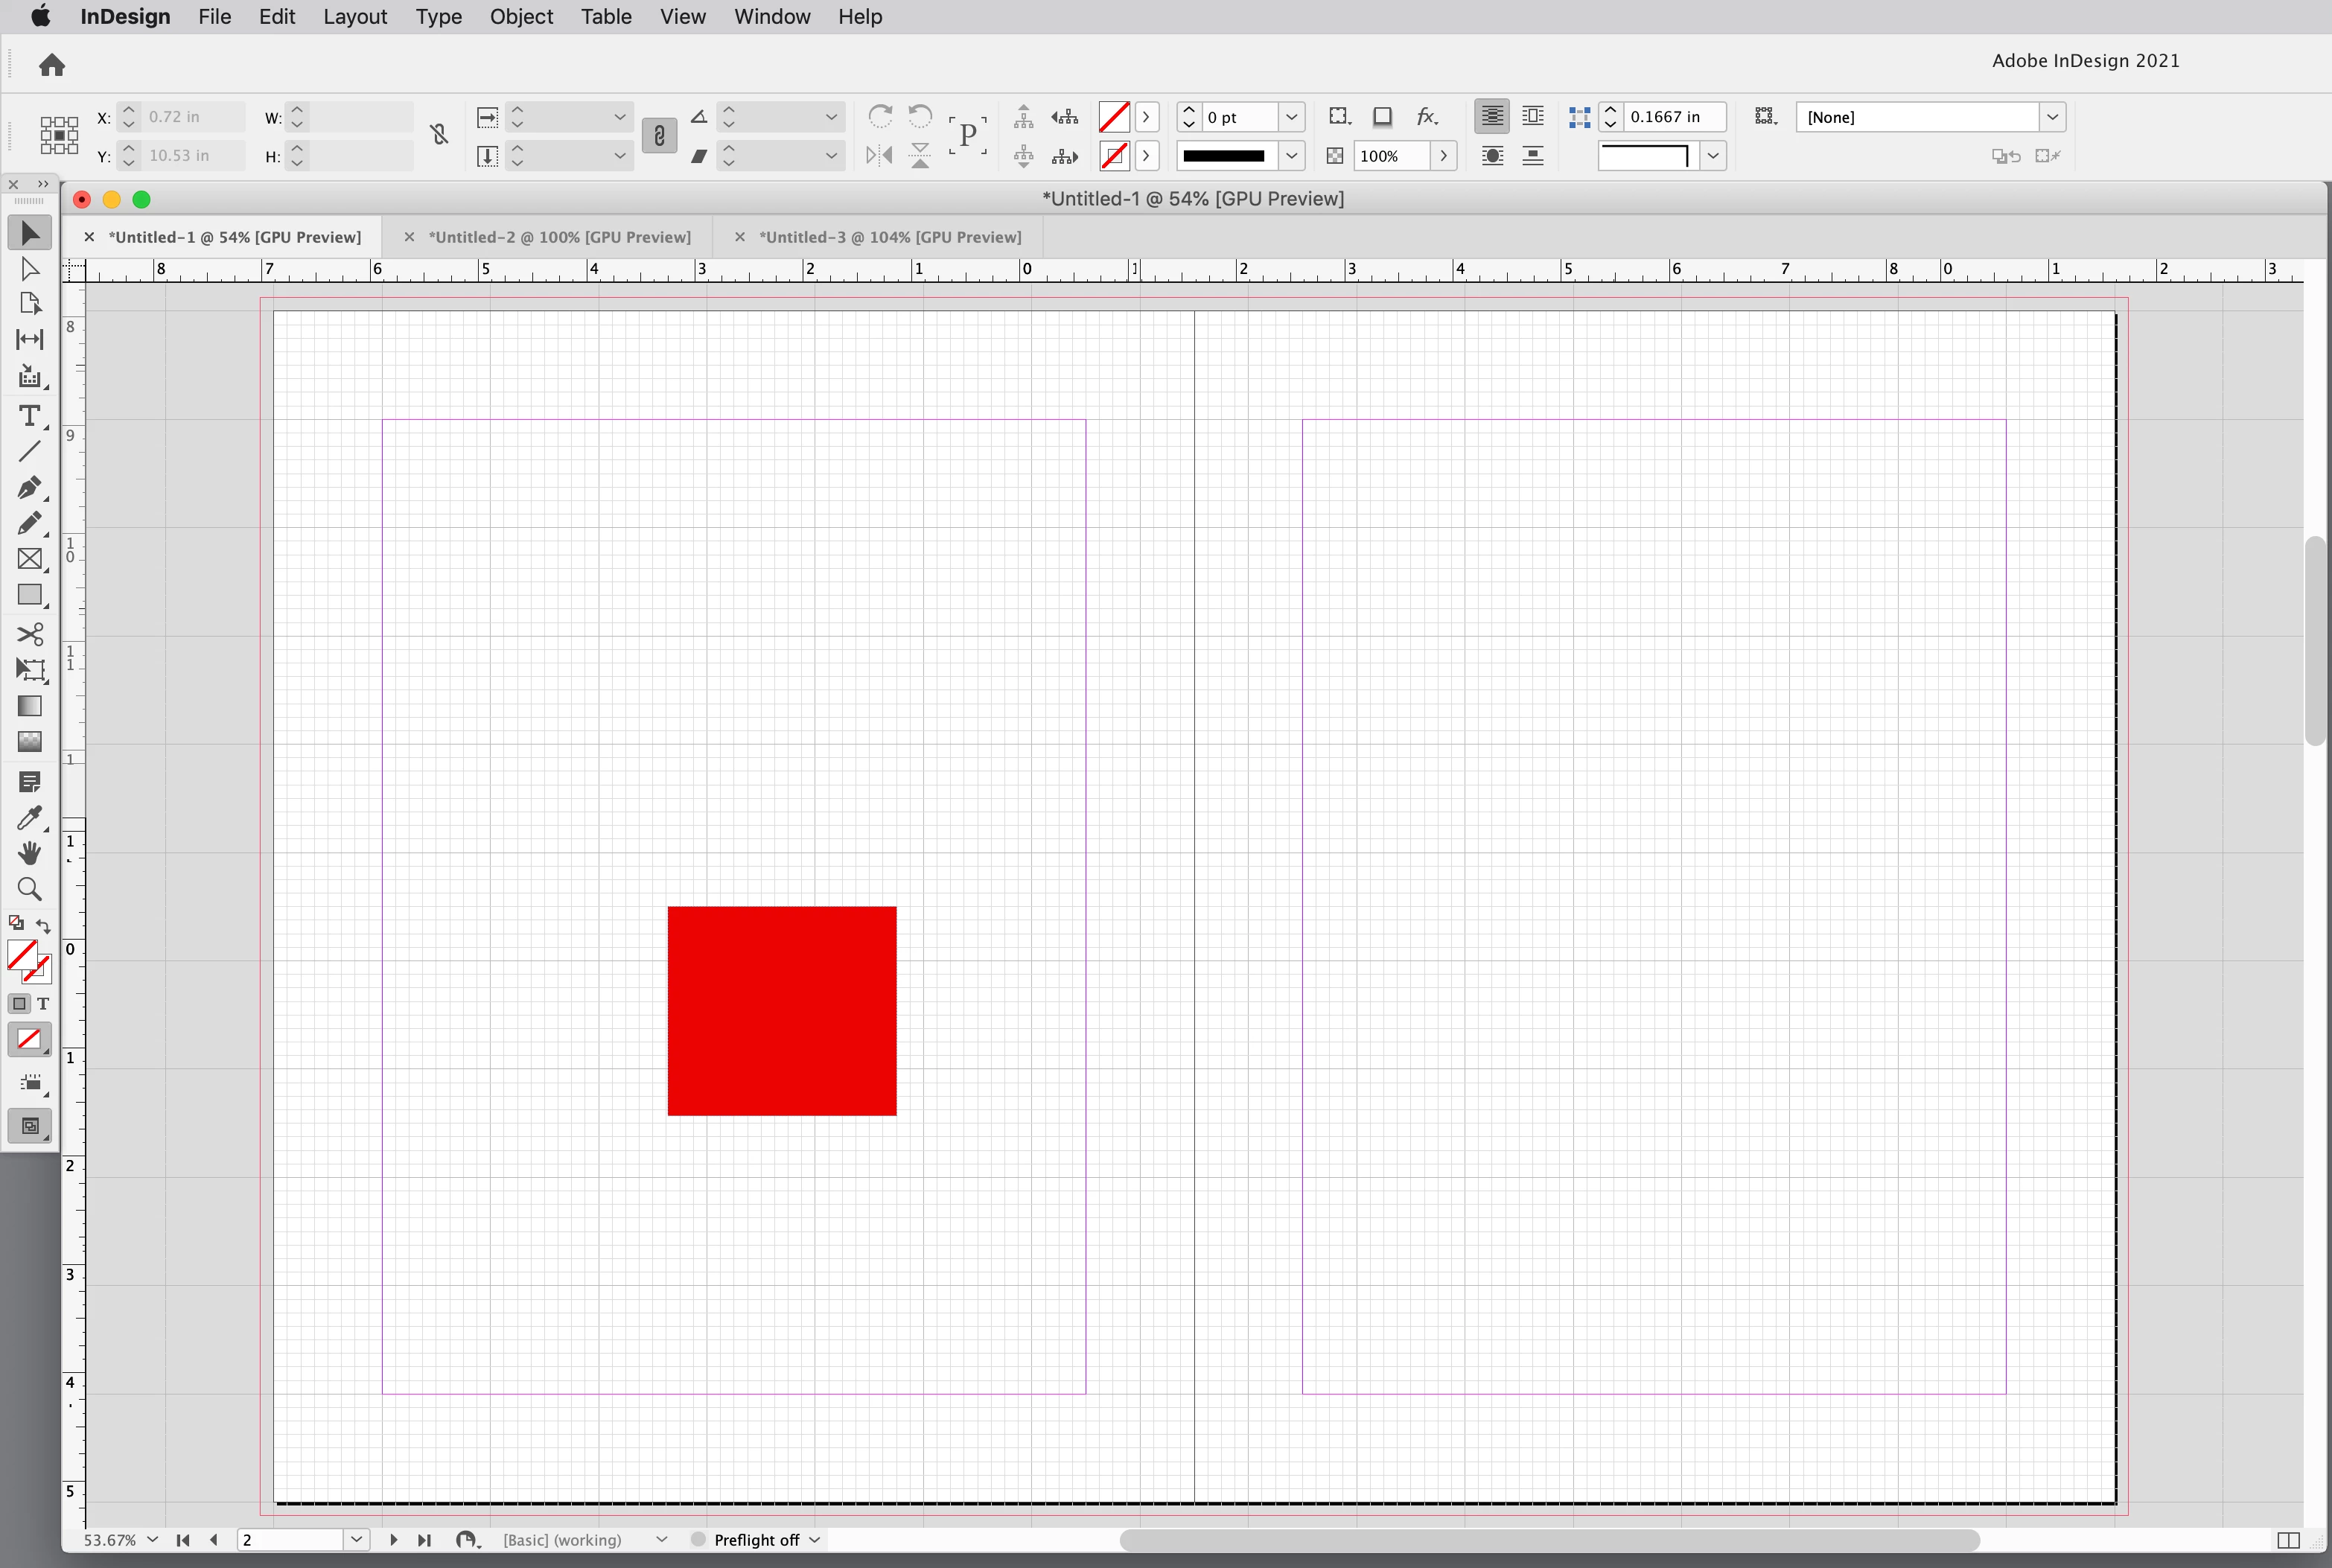Select the Direct Selection tool
The height and width of the screenshot is (1568, 2332).
tap(29, 269)
